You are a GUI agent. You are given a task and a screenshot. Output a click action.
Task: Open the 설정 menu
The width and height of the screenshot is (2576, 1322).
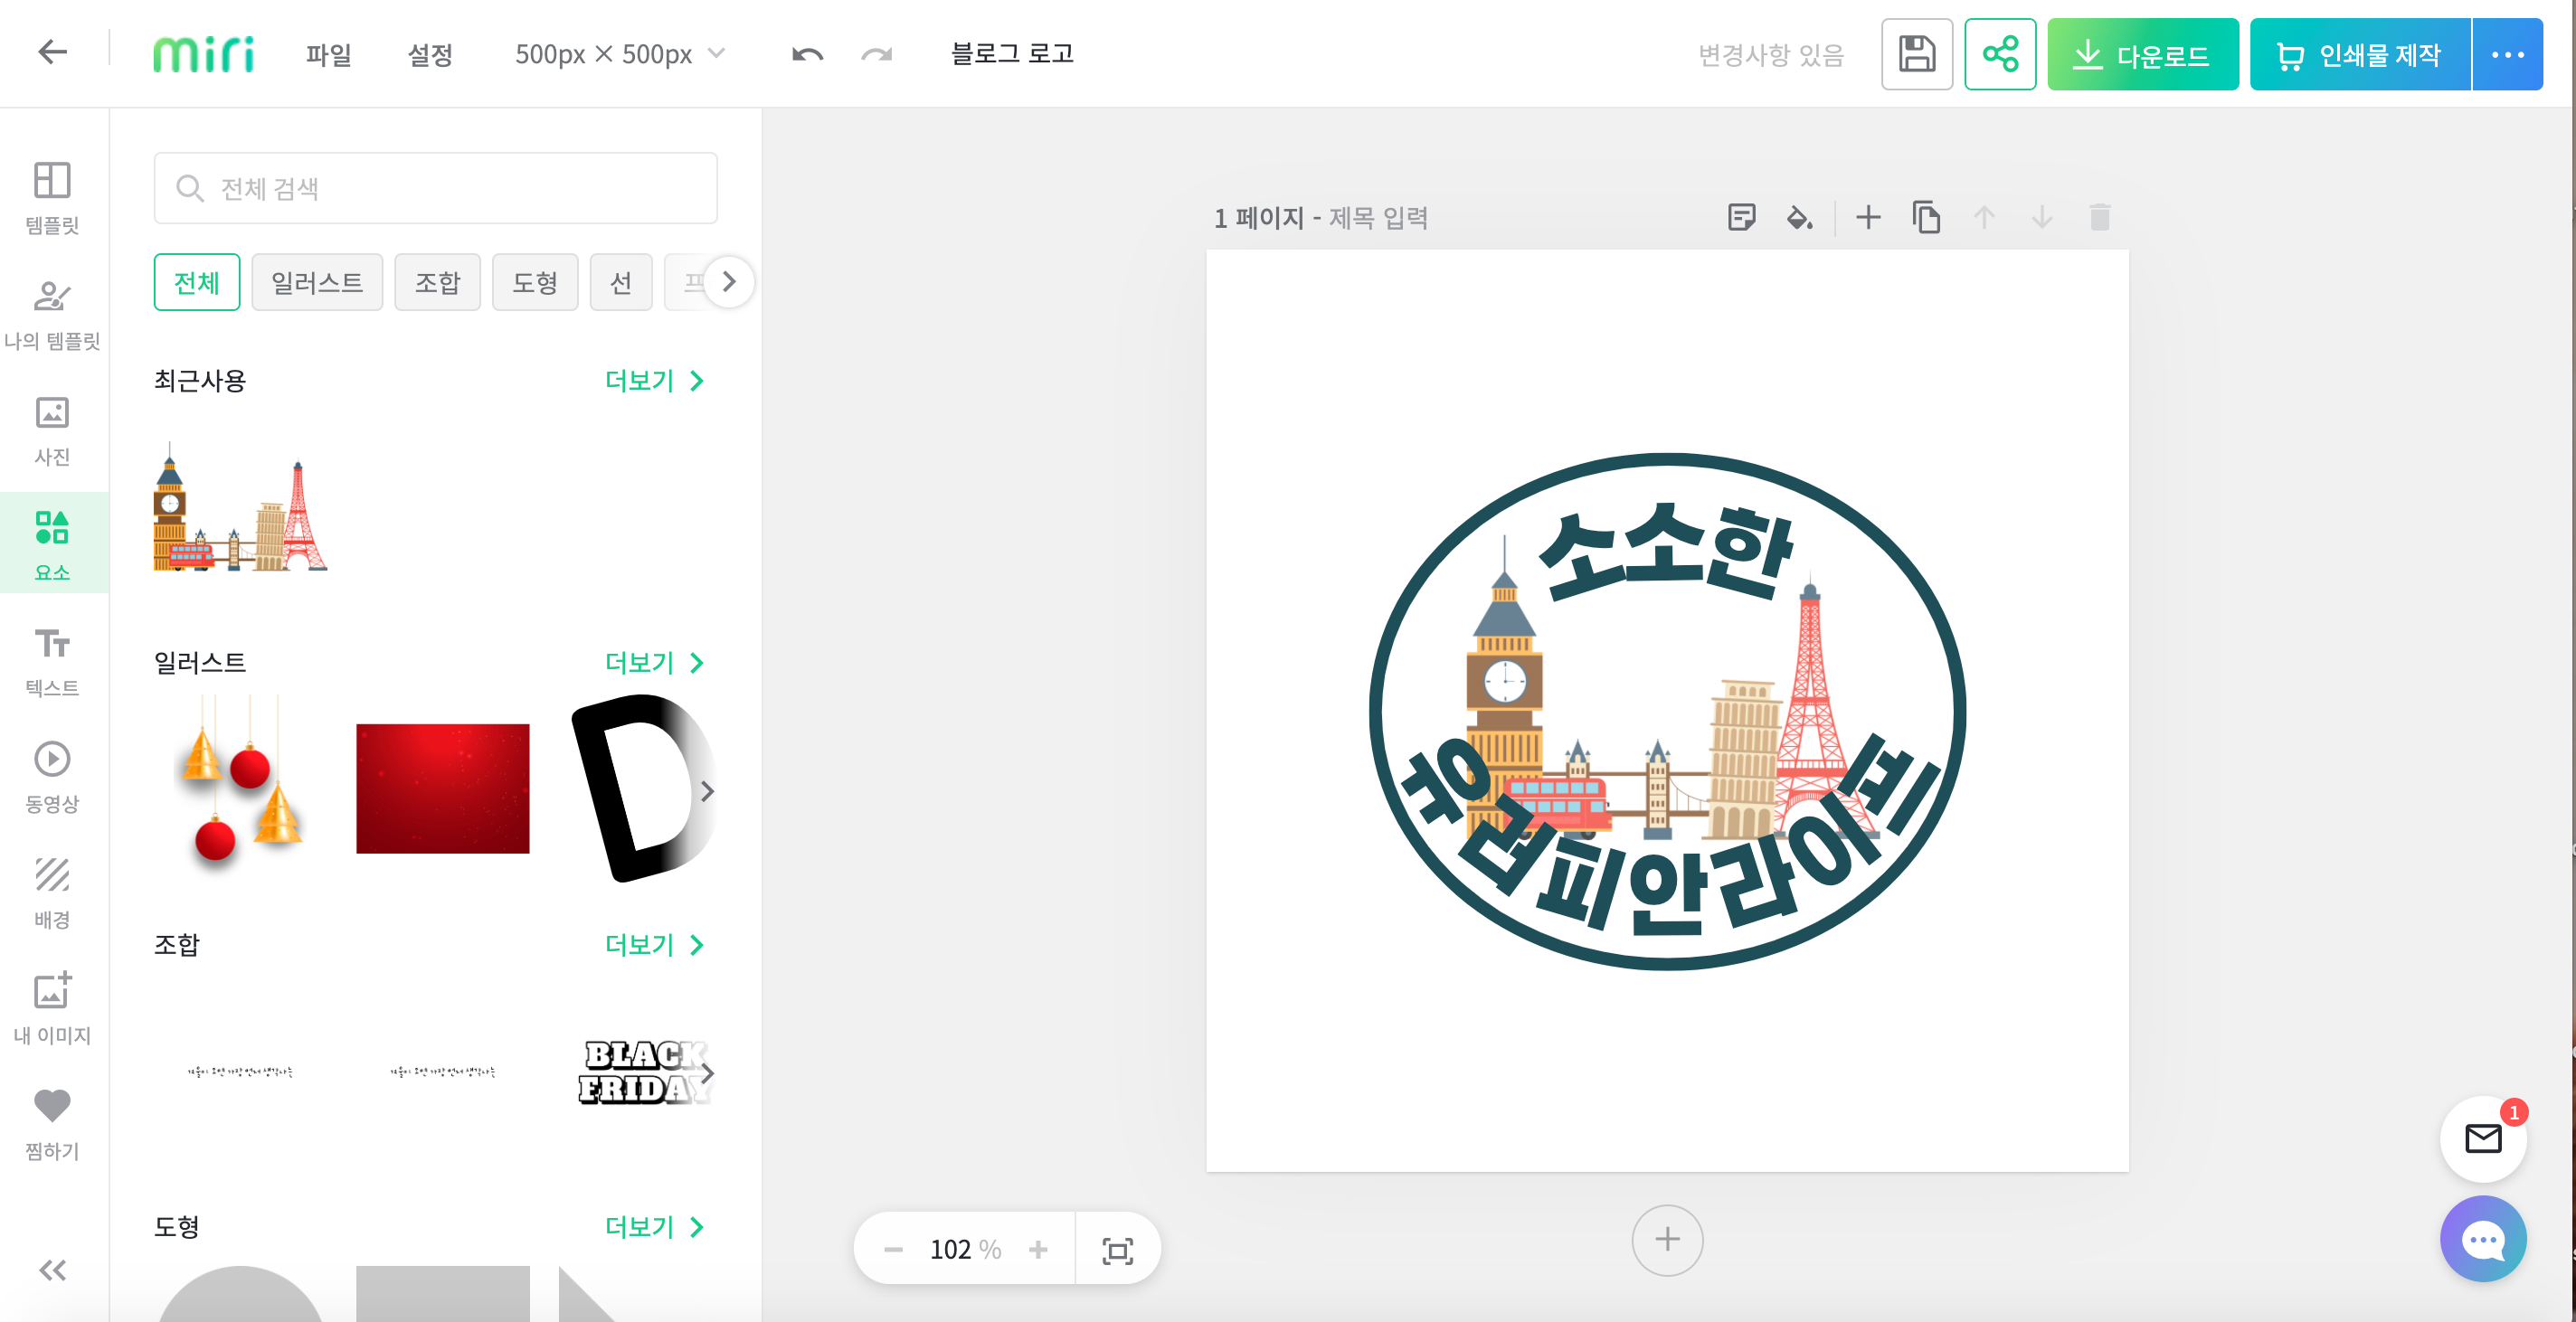click(x=430, y=54)
